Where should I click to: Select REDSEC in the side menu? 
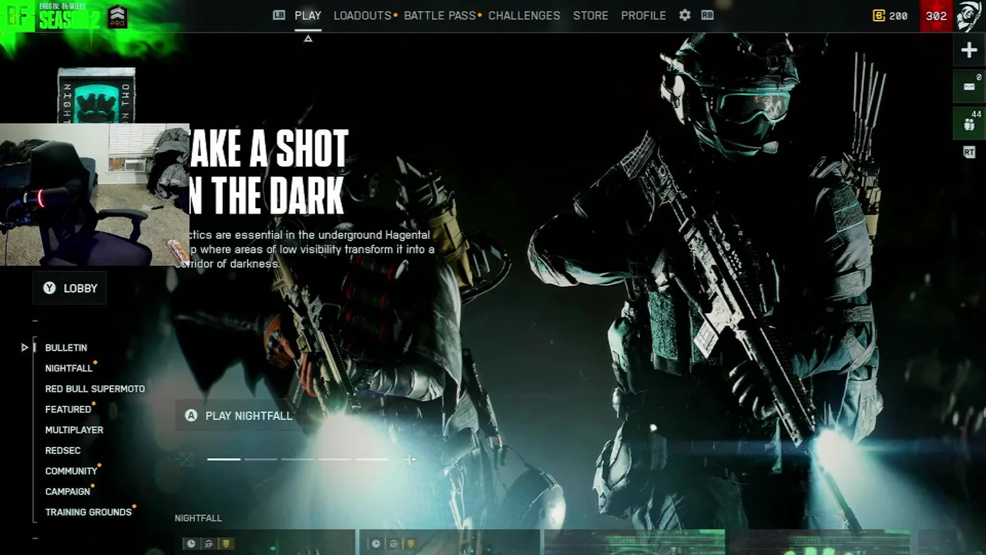[x=62, y=451]
